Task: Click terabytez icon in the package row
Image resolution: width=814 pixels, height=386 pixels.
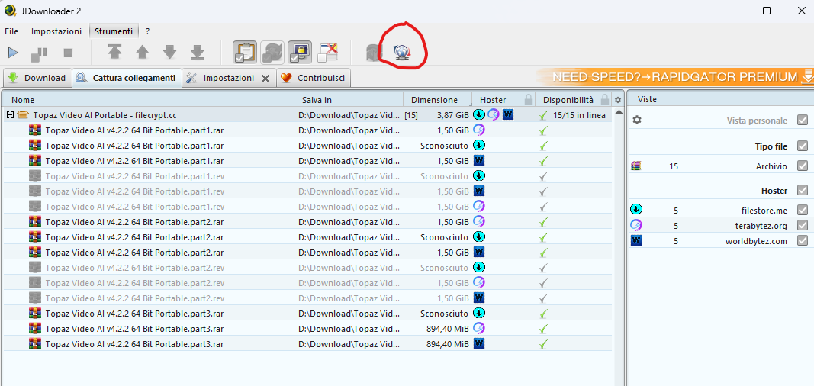Action: [493, 114]
